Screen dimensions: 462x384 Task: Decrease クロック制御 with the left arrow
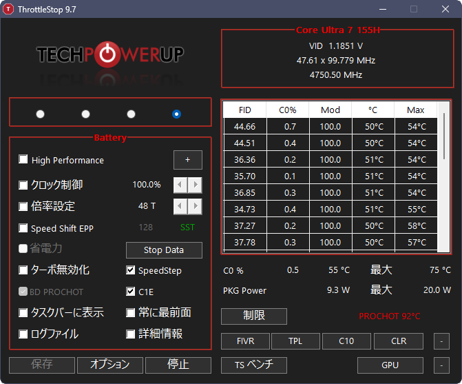[180, 185]
